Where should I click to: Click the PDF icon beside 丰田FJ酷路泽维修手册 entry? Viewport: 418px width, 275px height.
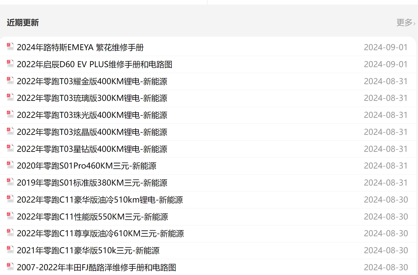coord(10,267)
